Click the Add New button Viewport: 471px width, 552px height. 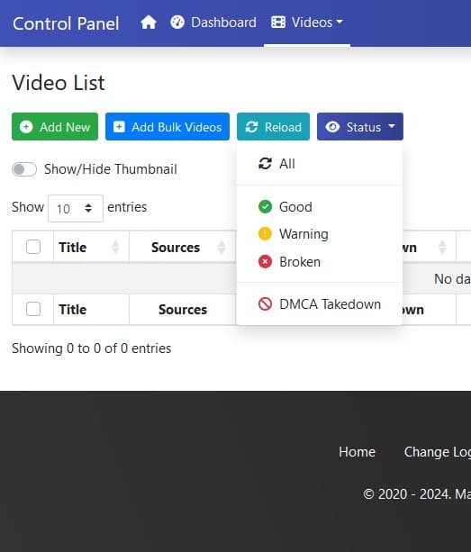55,127
